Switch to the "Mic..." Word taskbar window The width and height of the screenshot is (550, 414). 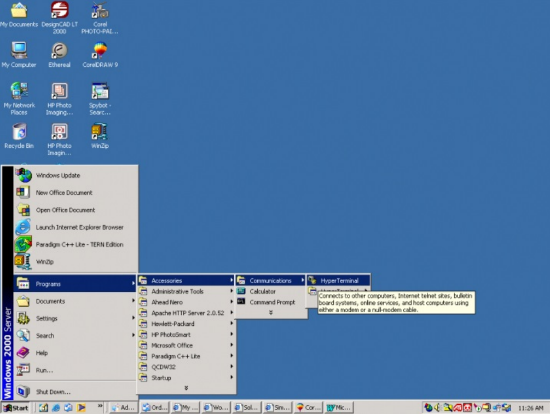coord(339,407)
